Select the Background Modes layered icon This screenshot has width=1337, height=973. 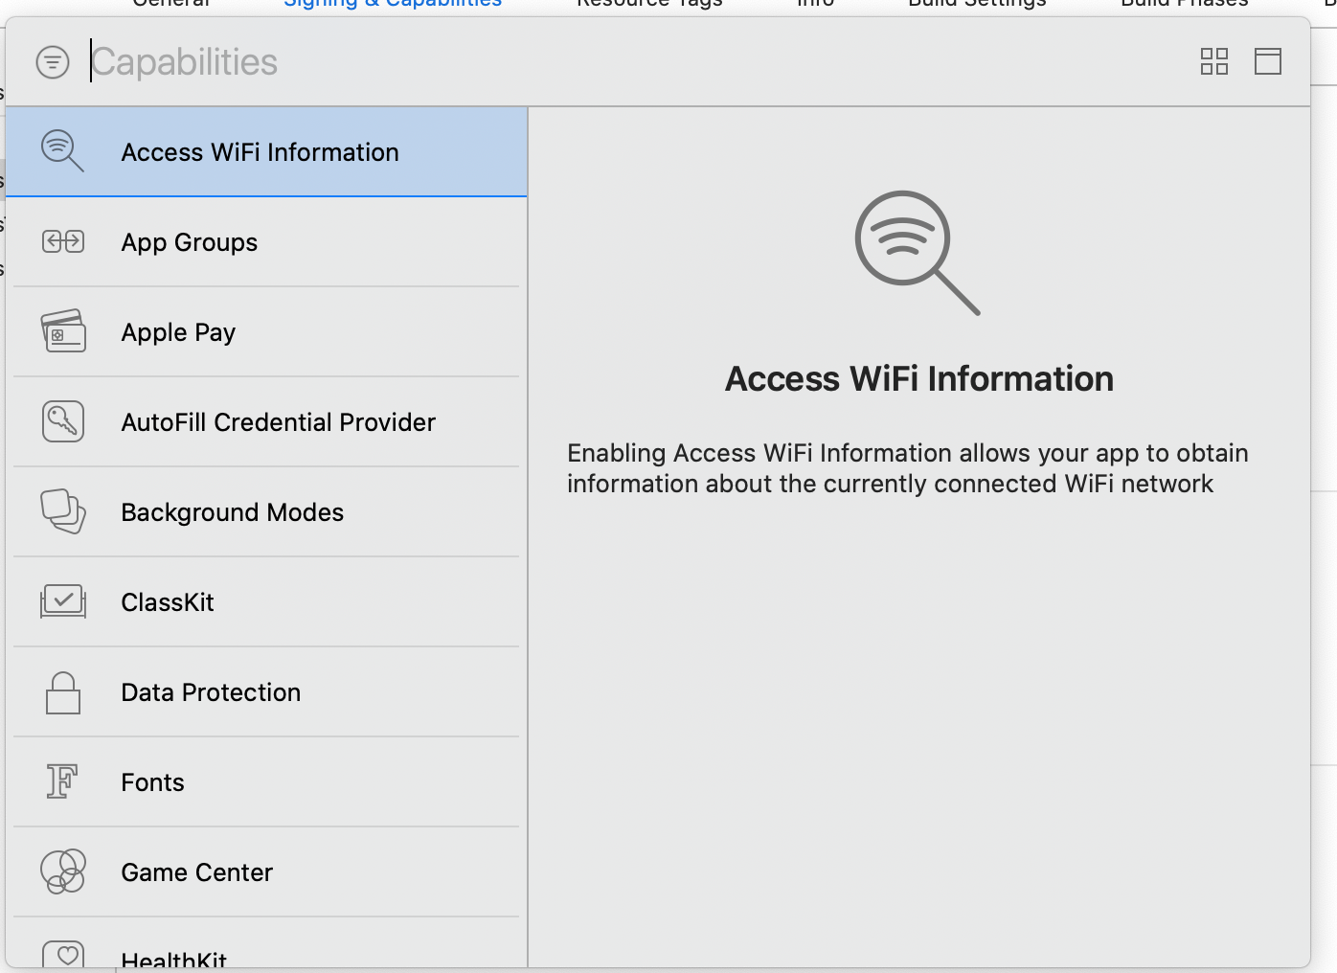tap(62, 511)
